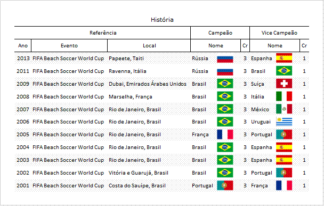Click the Local column header
The image size is (324, 206).
click(x=149, y=46)
